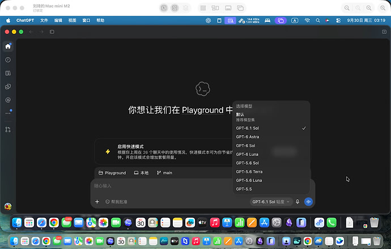Select GPT-6 Astra model
The image size is (391, 249).
click(x=271, y=137)
